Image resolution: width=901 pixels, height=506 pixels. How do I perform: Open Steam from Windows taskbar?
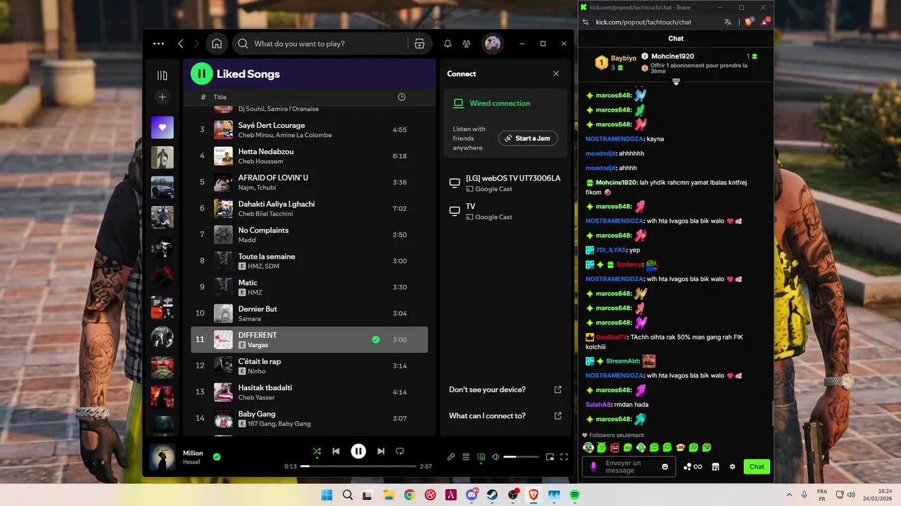click(492, 495)
